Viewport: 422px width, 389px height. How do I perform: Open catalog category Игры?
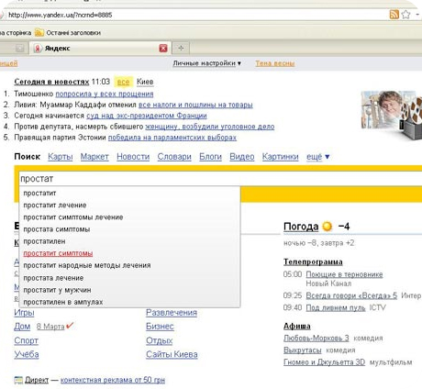[24, 313]
